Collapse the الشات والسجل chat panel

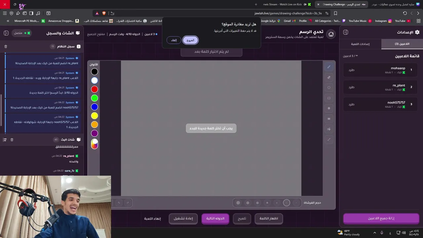(6, 33)
